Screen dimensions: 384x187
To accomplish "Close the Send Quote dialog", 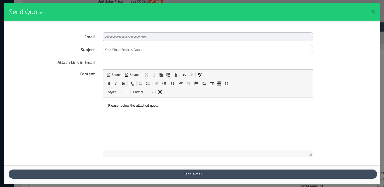I will point(373,12).
